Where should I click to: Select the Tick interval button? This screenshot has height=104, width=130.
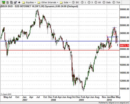[116, 2]
